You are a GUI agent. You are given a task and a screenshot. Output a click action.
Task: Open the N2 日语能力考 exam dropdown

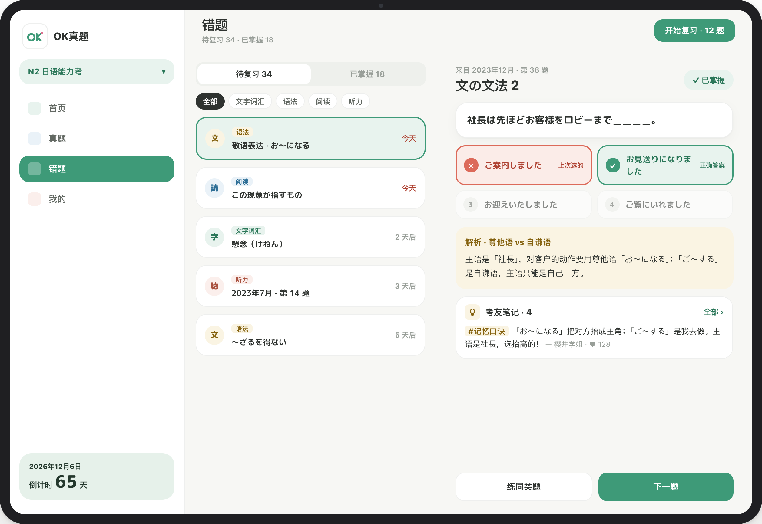[x=97, y=72]
